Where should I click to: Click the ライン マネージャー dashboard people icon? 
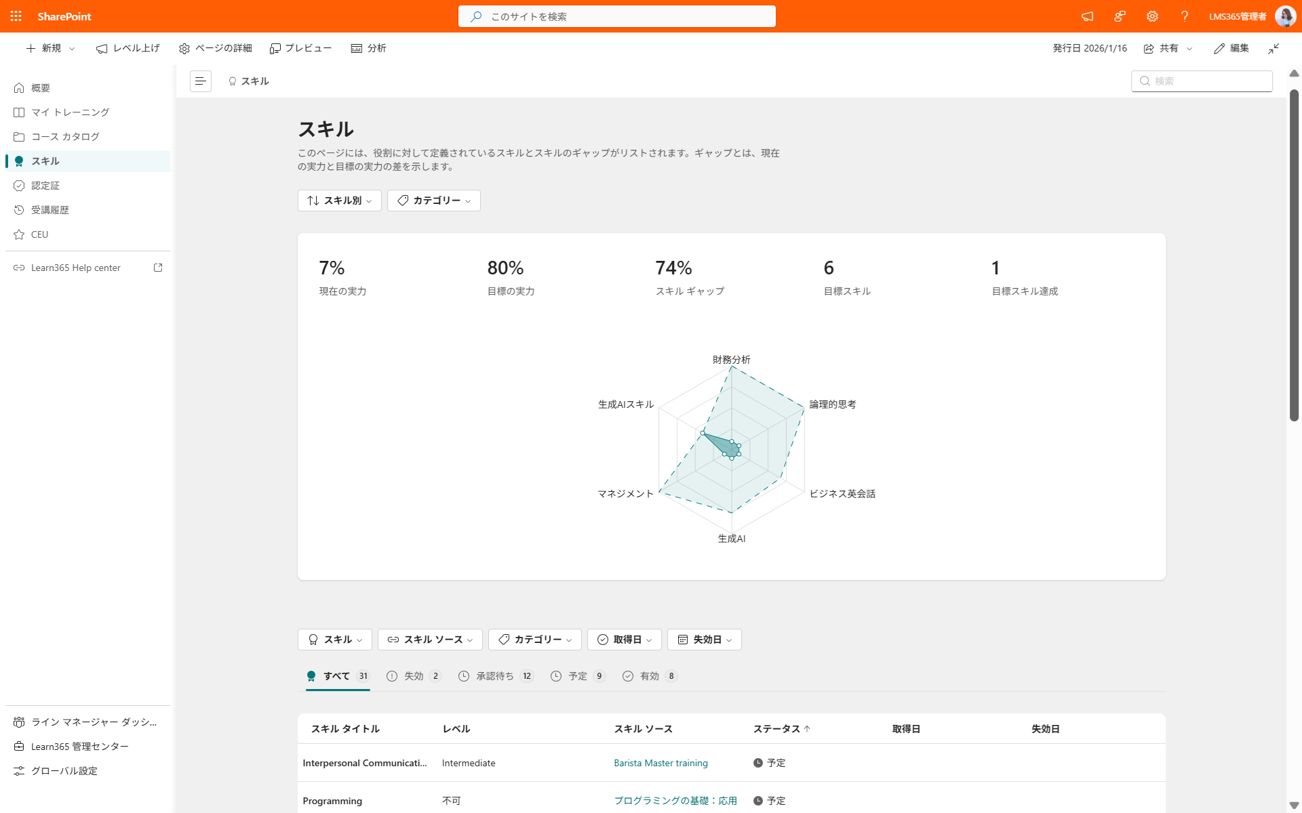coord(19,722)
